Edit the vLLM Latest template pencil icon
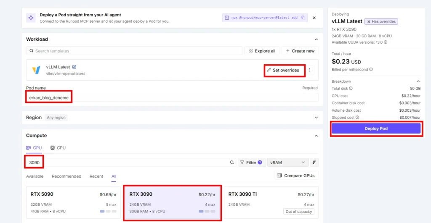The image size is (431, 223). pyautogui.click(x=74, y=67)
